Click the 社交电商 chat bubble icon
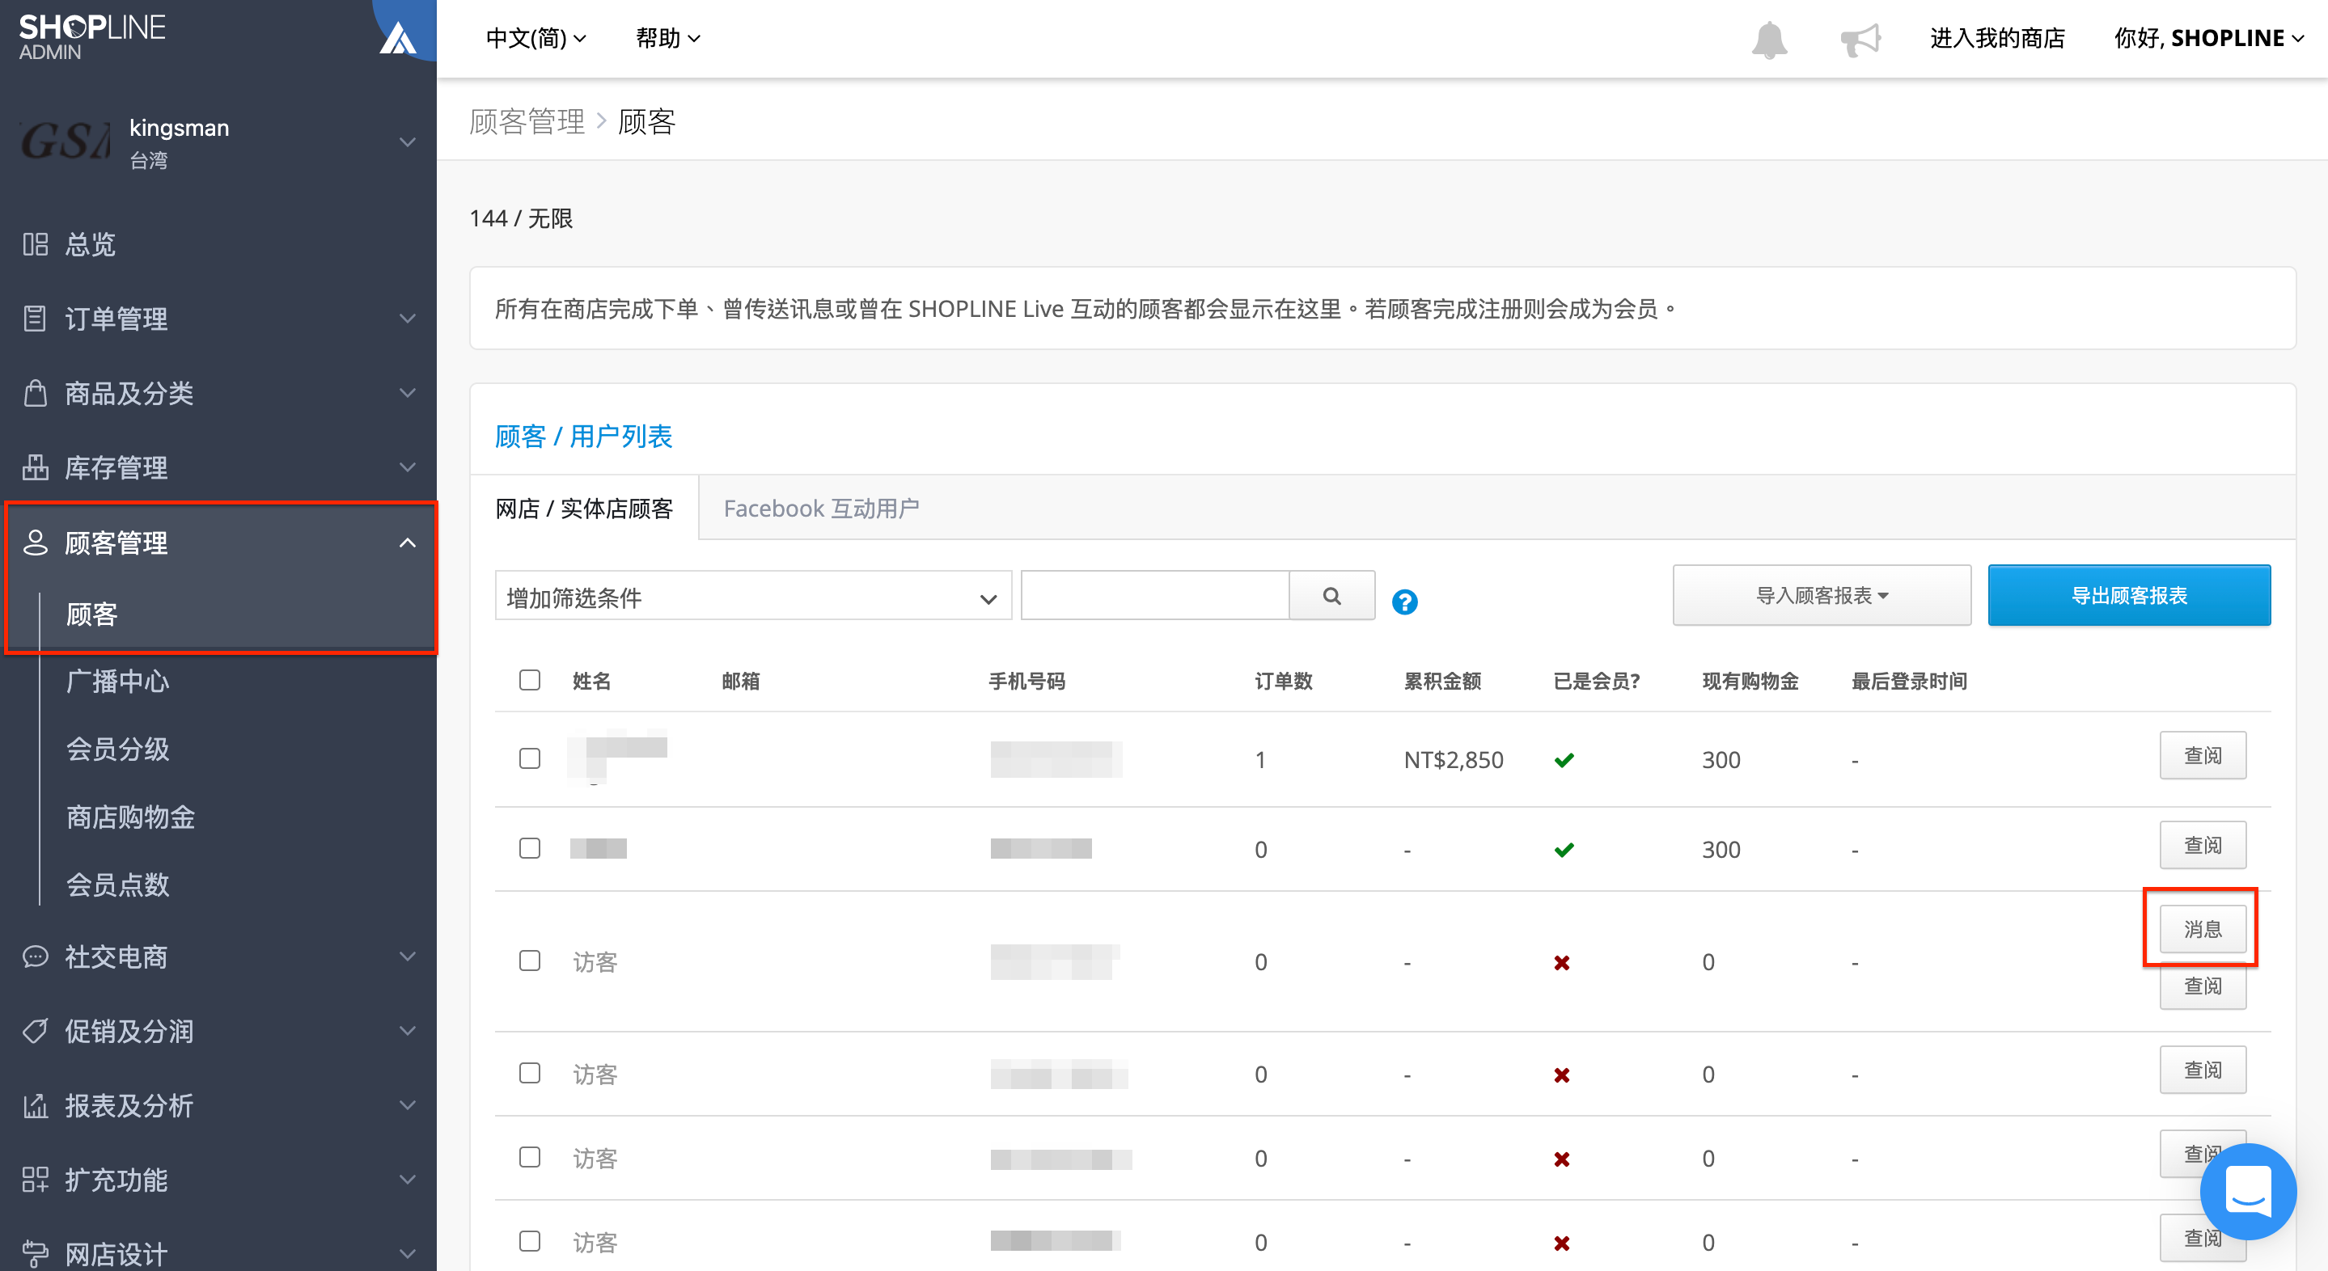 [x=36, y=956]
